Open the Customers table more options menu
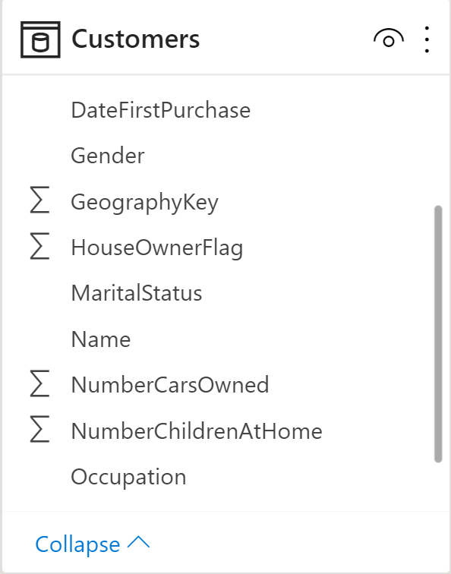Viewport: 451px width, 574px height. click(427, 39)
